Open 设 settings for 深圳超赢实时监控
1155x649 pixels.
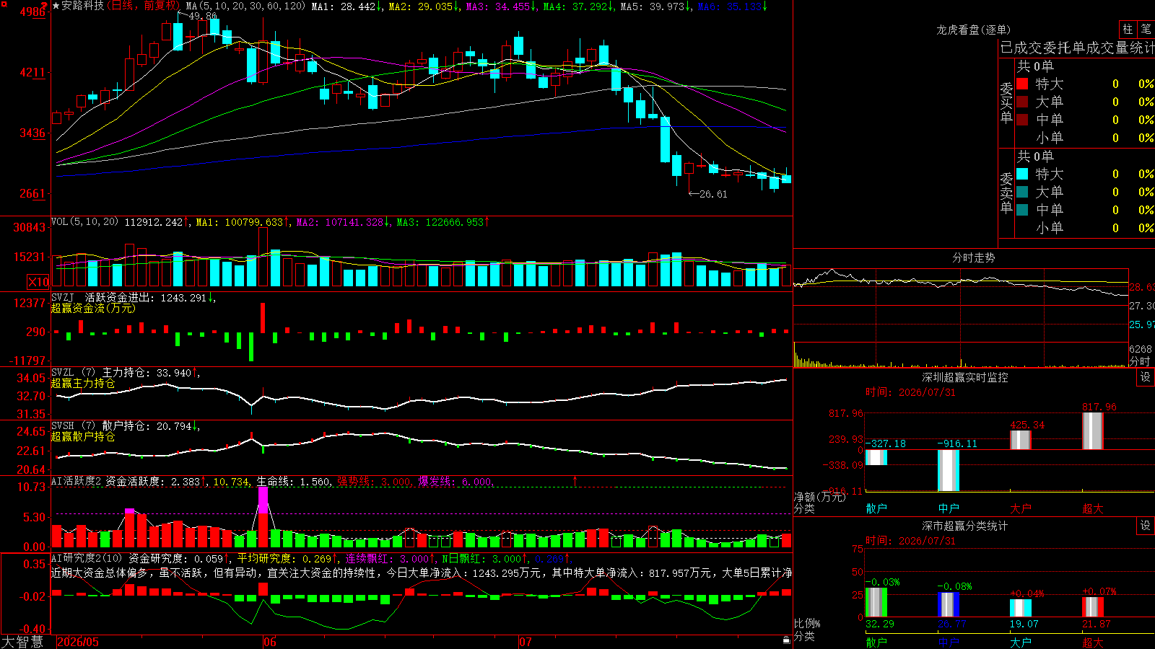coord(1146,377)
